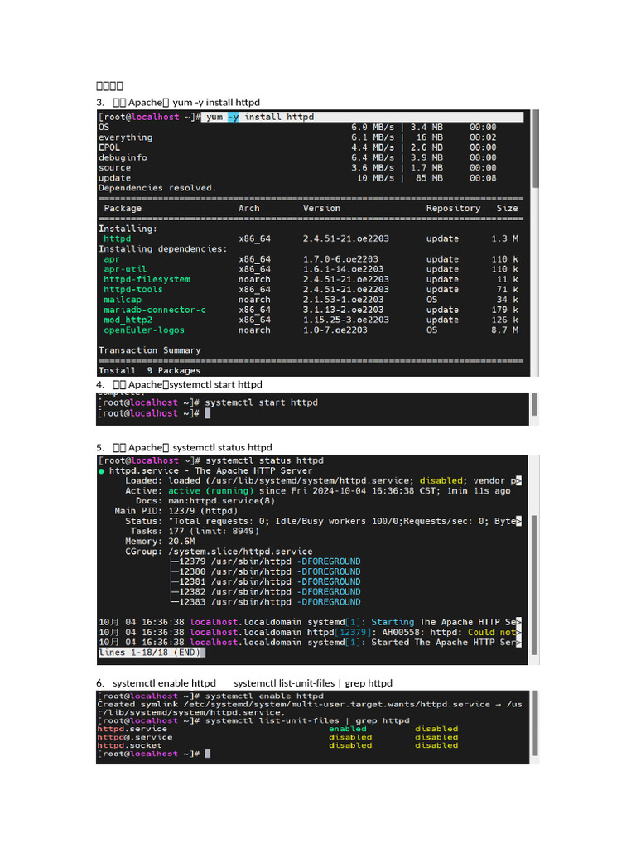636x848 pixels.
Task: Click version '2.1.53-1.oe2203'
Action: click(x=344, y=300)
